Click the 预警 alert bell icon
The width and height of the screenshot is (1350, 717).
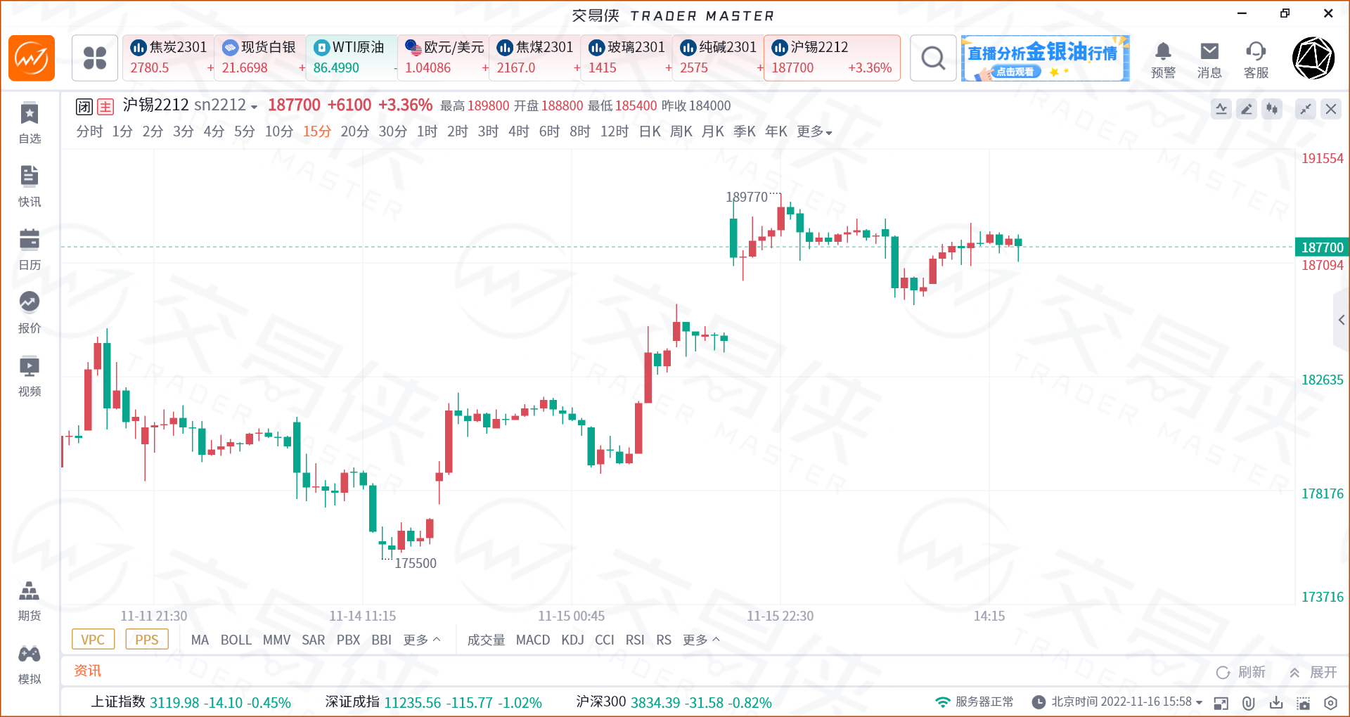click(x=1163, y=59)
